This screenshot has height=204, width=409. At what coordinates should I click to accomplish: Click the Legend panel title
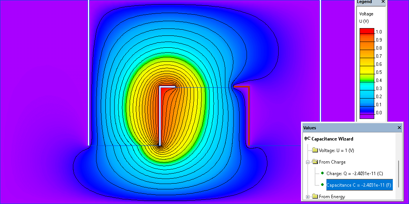tap(364, 2)
